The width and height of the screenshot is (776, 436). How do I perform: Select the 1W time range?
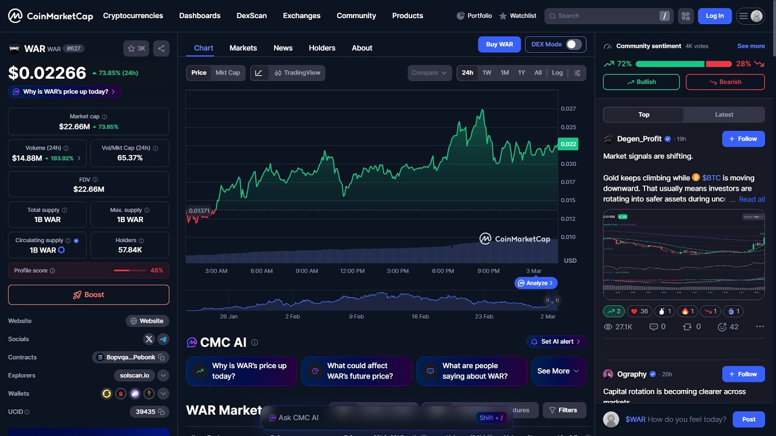[x=487, y=73]
